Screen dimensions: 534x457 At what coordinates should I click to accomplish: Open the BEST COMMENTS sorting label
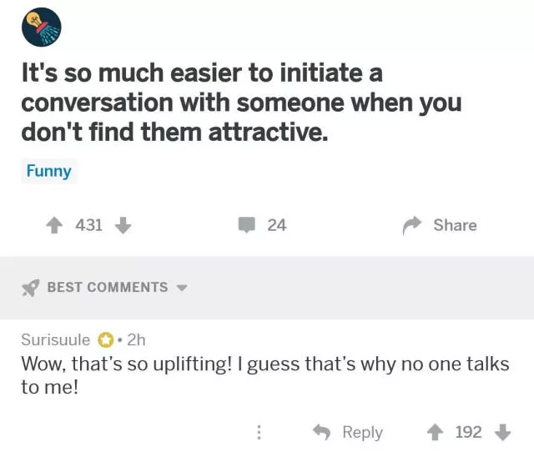(107, 288)
